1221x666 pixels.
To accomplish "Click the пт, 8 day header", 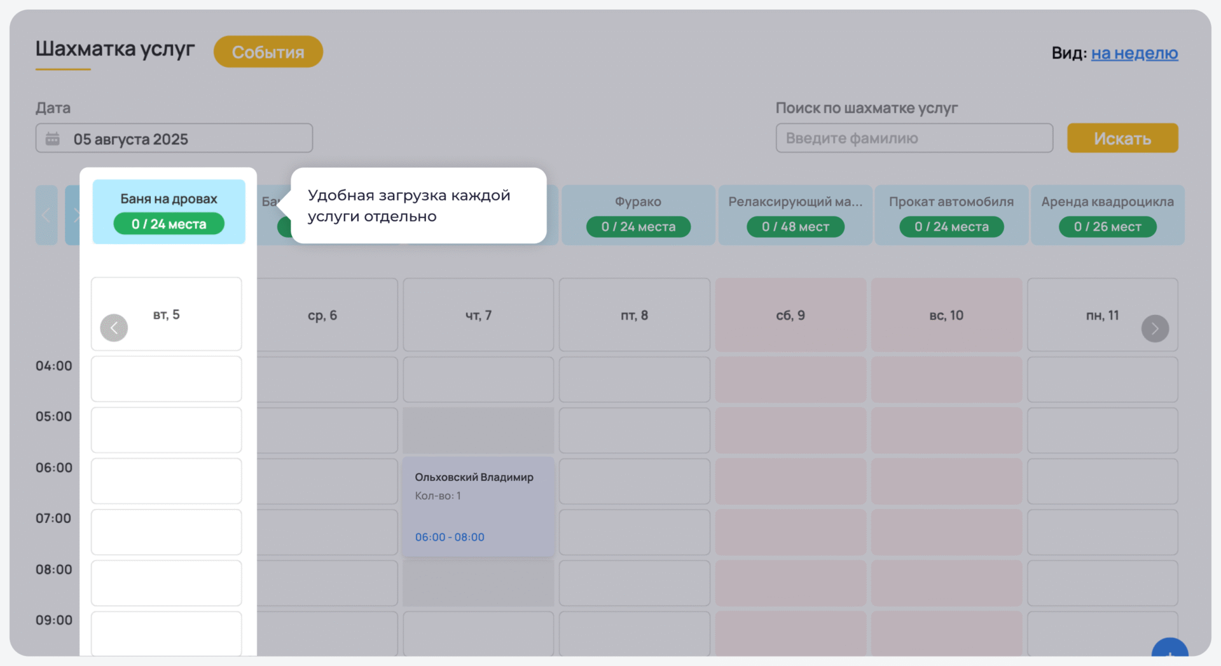I will coord(634,315).
